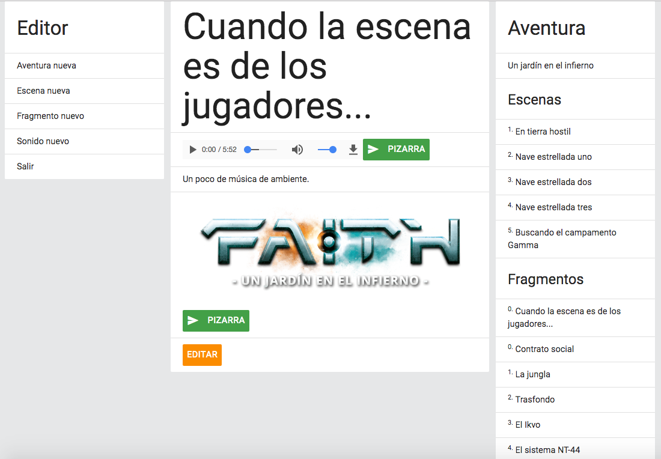The image size is (661, 459).
Task: Download the audio file
Action: (x=353, y=150)
